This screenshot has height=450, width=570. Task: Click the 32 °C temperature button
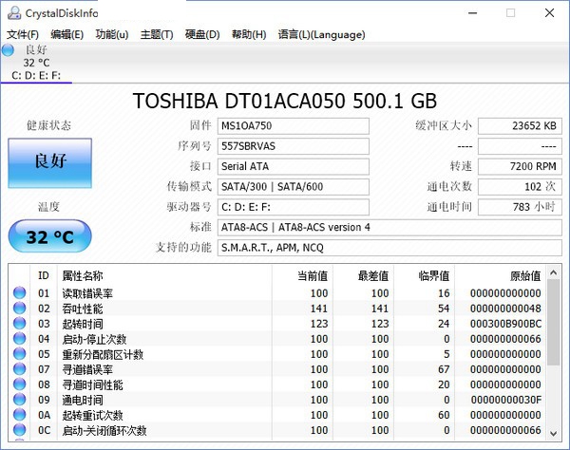[49, 236]
